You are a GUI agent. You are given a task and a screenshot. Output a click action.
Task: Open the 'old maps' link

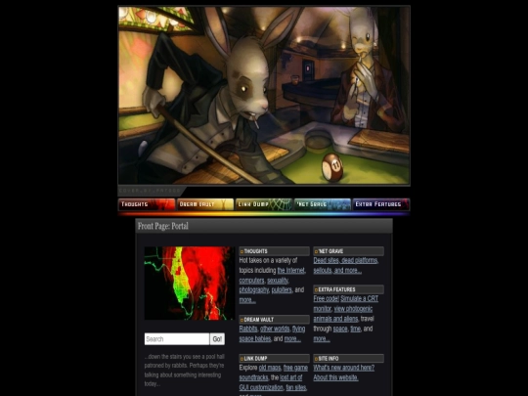[x=270, y=368]
